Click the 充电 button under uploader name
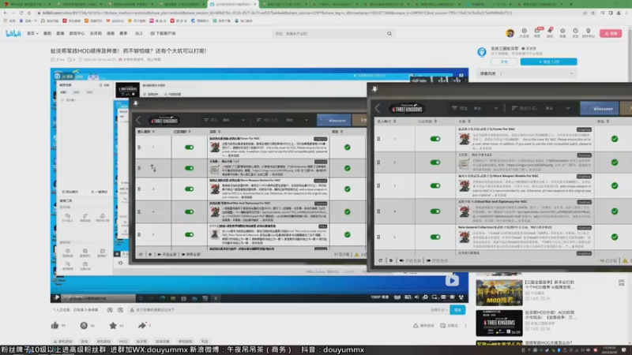 pos(504,62)
